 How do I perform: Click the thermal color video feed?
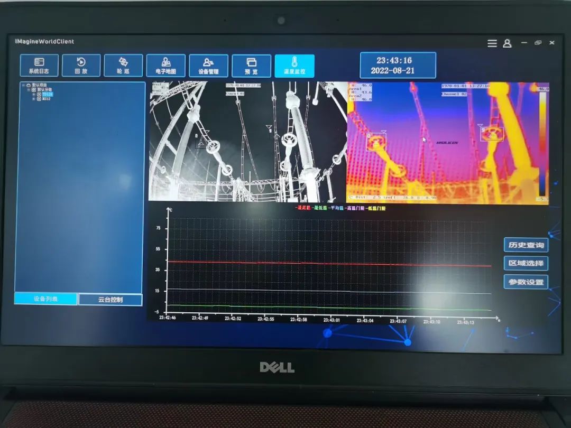point(447,143)
